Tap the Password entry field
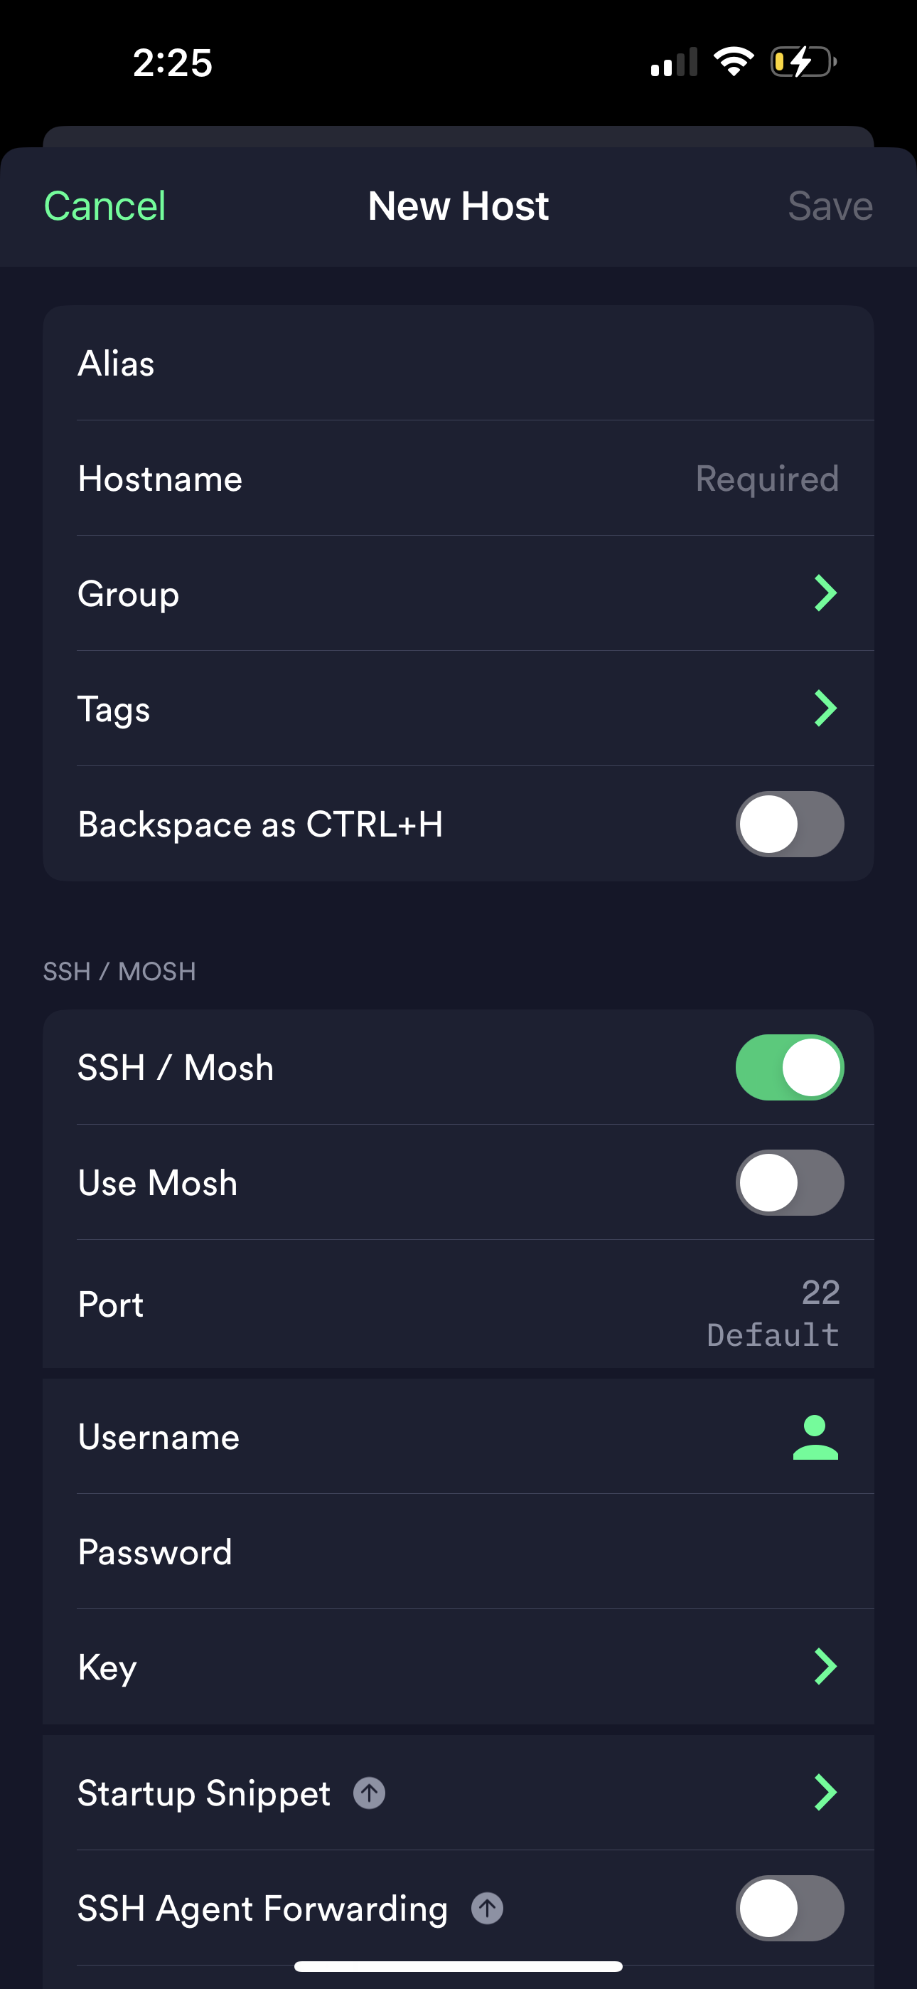The height and width of the screenshot is (1989, 917). click(458, 1552)
